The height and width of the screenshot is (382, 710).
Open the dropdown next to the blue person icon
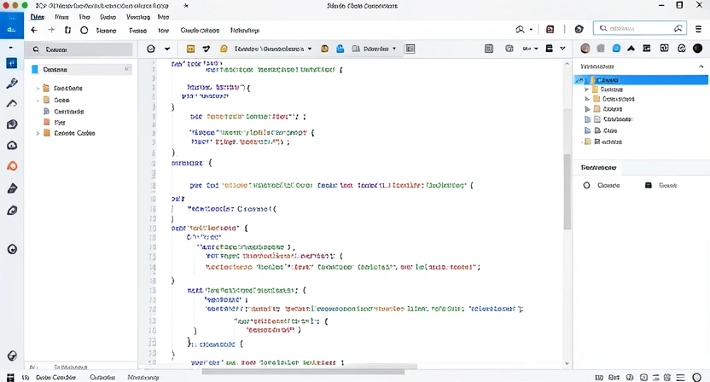394,49
